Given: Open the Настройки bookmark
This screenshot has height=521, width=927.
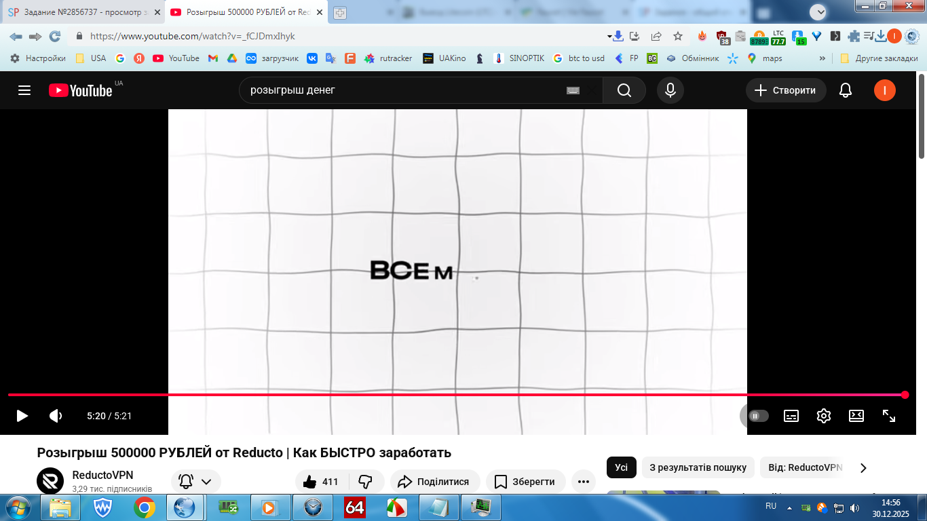Looking at the screenshot, I should pyautogui.click(x=38, y=58).
